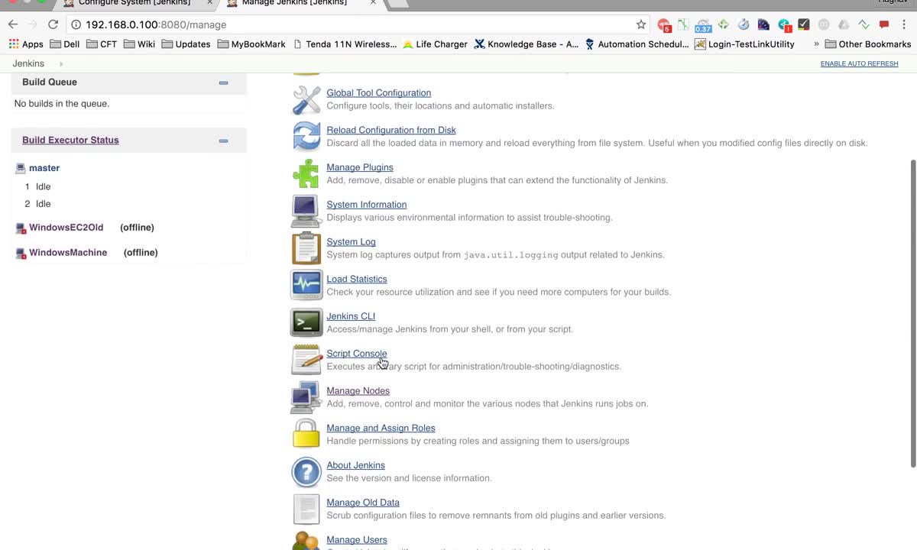Open the Manage and Assign Roles link
Image resolution: width=917 pixels, height=550 pixels.
pyautogui.click(x=381, y=429)
